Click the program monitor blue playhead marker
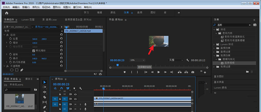 (x=117, y=65)
